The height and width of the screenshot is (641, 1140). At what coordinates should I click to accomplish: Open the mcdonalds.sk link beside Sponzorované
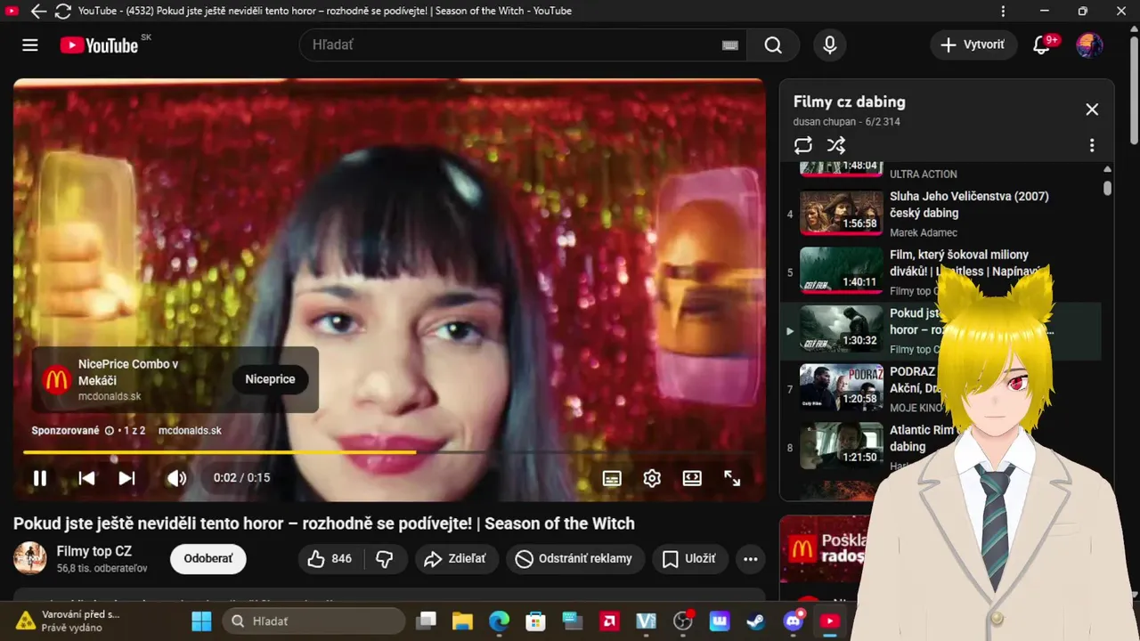point(190,430)
